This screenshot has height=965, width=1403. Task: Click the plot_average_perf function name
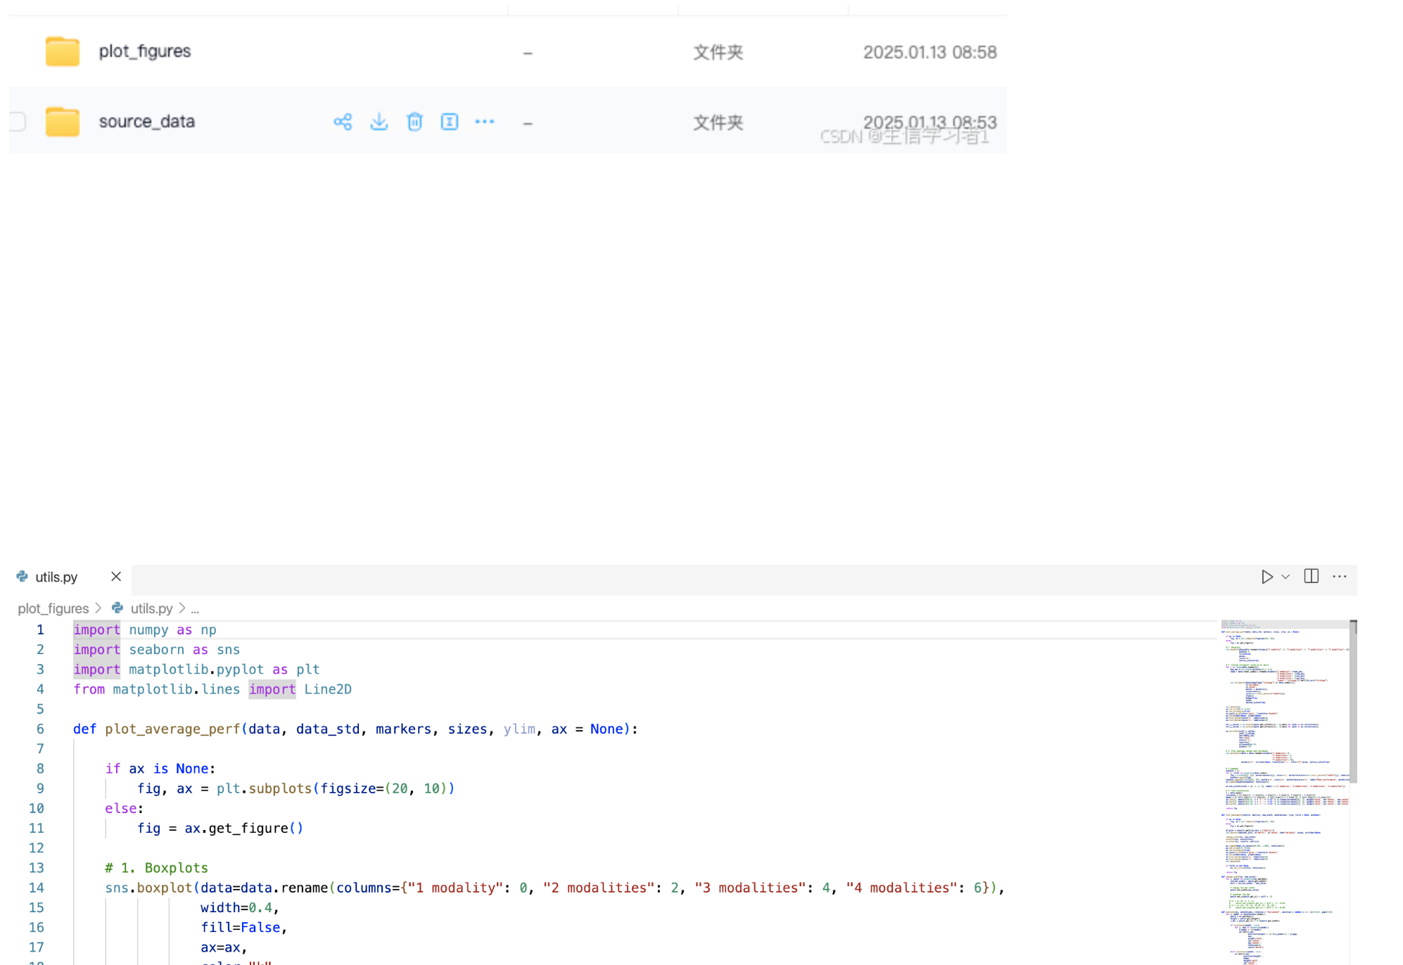tap(172, 729)
